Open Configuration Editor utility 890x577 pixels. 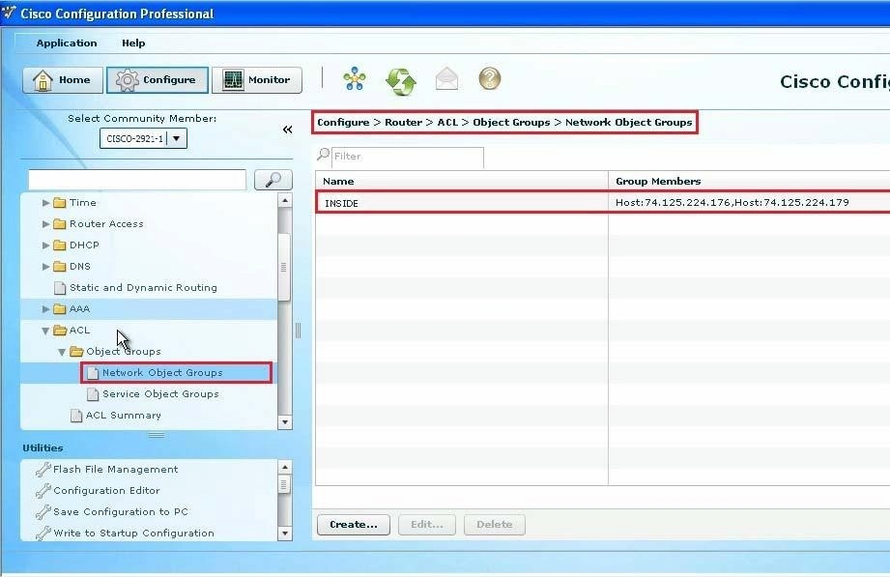point(106,491)
